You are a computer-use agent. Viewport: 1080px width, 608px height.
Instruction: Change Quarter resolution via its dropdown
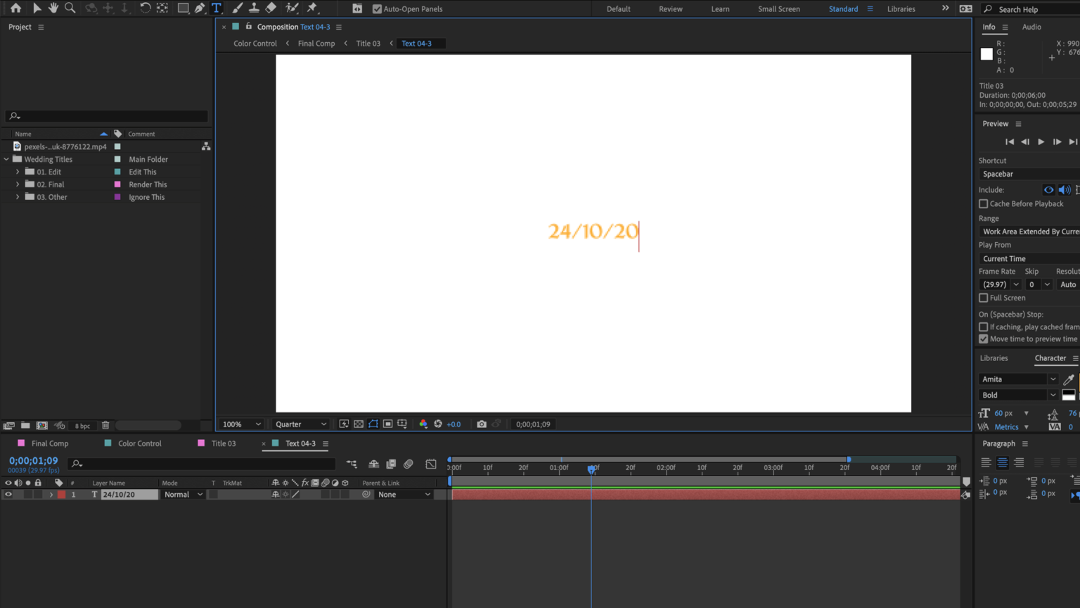[x=300, y=424]
